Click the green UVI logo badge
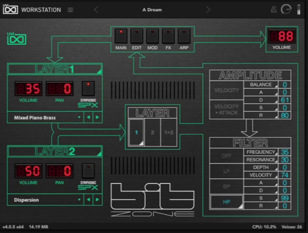 pos(17,39)
